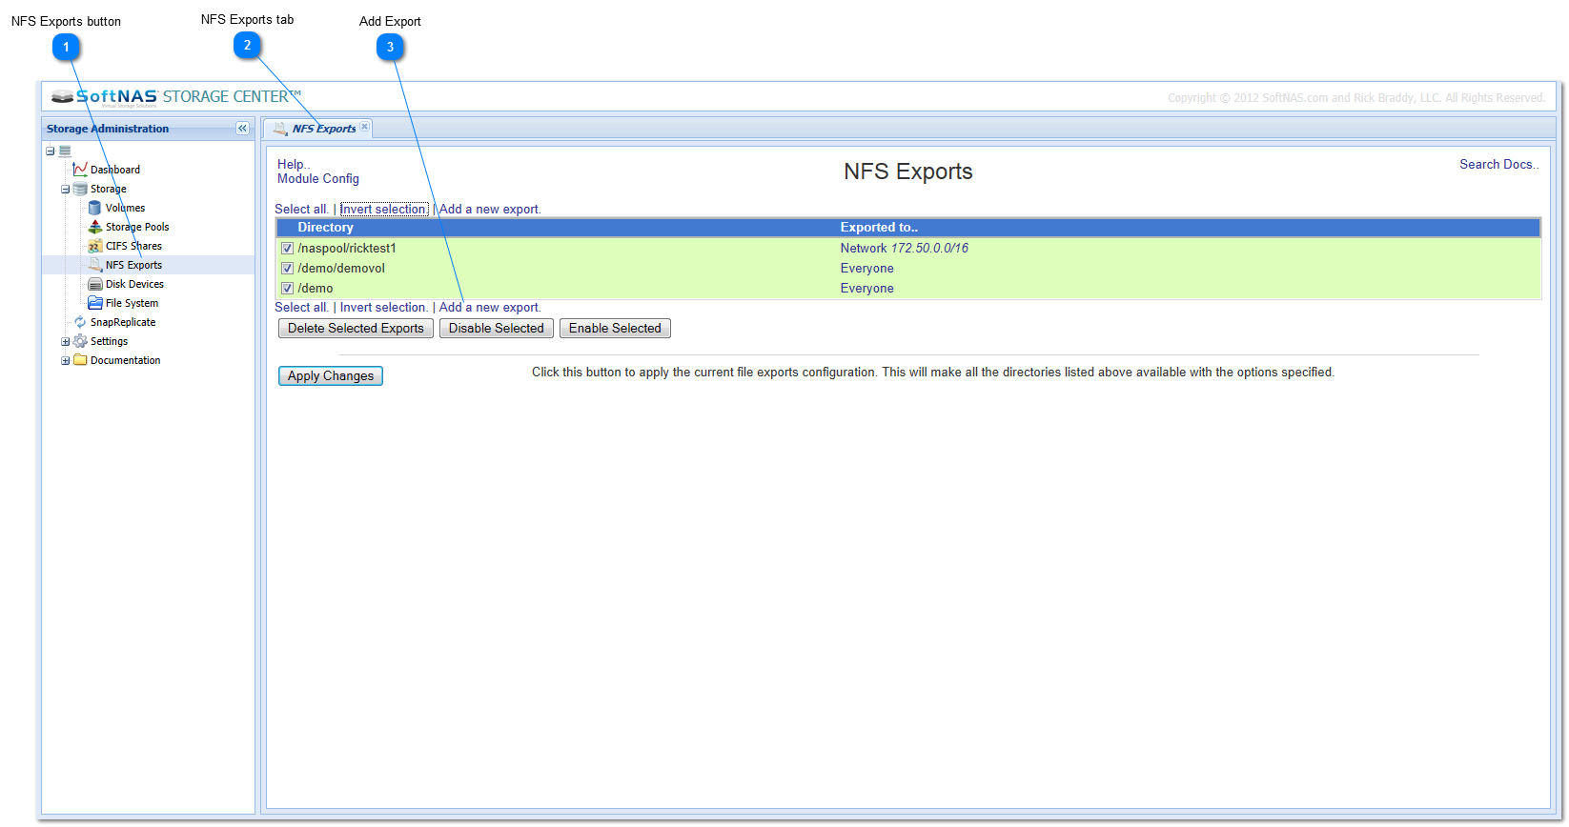1569x827 pixels.
Task: Click the SoftNAS Storage Center logo
Action: (176, 97)
